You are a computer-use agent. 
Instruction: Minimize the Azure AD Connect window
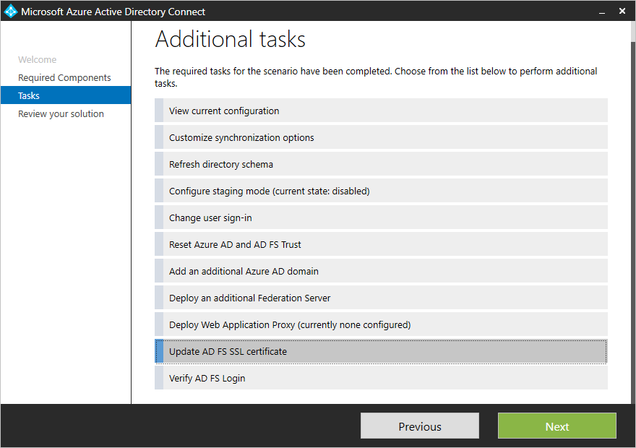click(x=601, y=11)
